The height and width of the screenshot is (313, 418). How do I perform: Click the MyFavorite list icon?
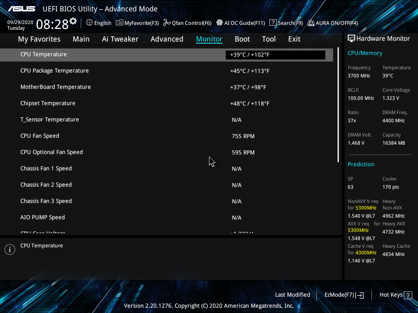(120, 23)
